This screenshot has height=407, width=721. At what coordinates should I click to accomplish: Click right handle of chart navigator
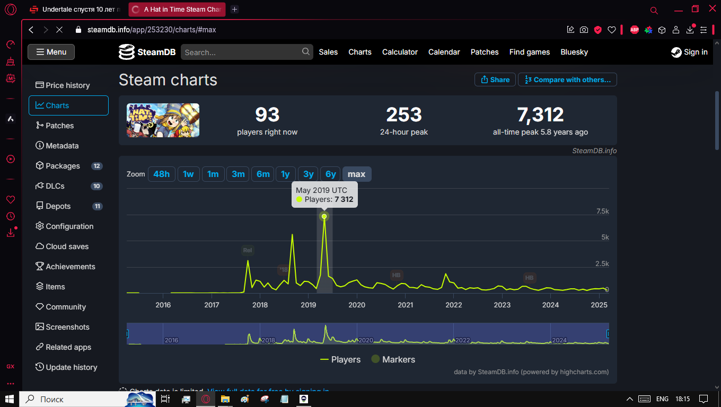[x=609, y=334]
